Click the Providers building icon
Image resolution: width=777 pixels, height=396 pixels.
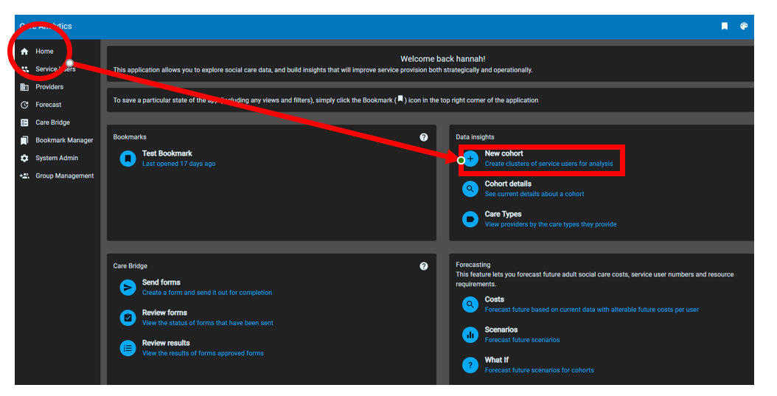[x=24, y=87]
